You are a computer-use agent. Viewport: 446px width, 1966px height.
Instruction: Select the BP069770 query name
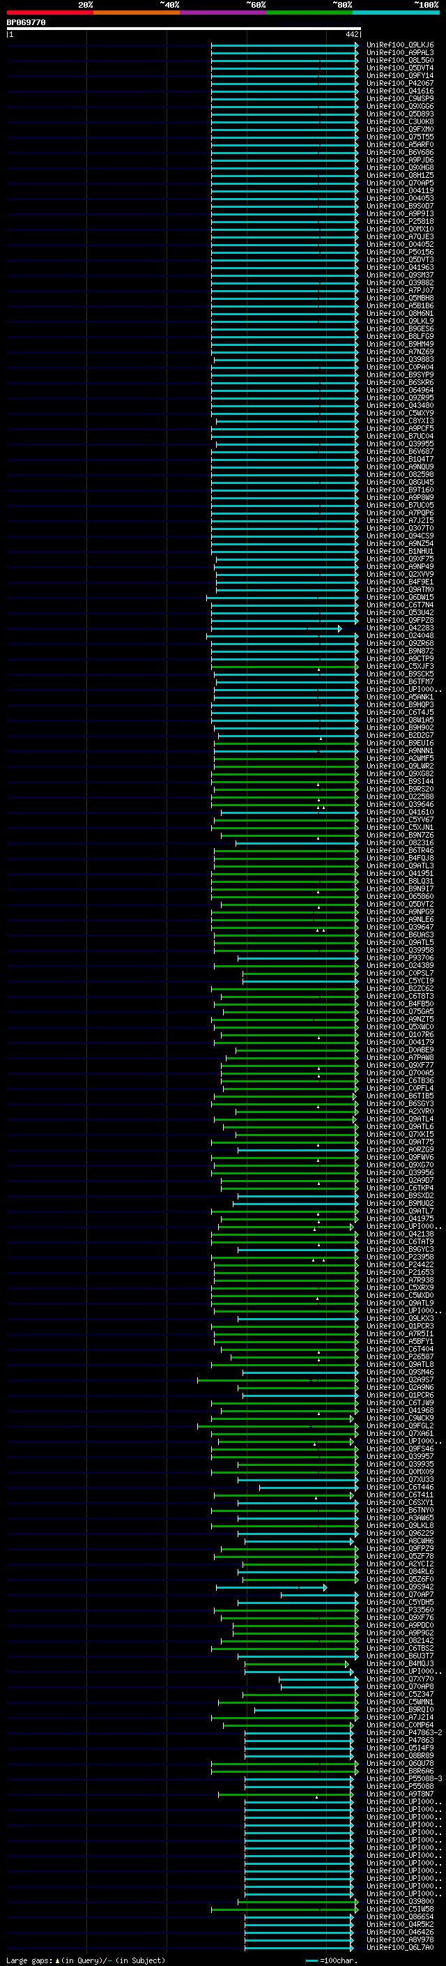[26, 23]
